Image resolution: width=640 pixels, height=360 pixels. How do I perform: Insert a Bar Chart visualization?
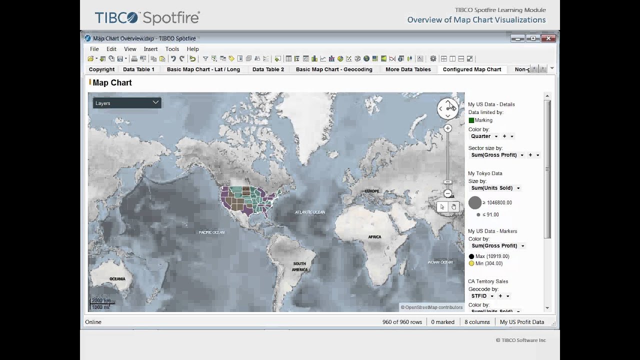[x=314, y=58]
